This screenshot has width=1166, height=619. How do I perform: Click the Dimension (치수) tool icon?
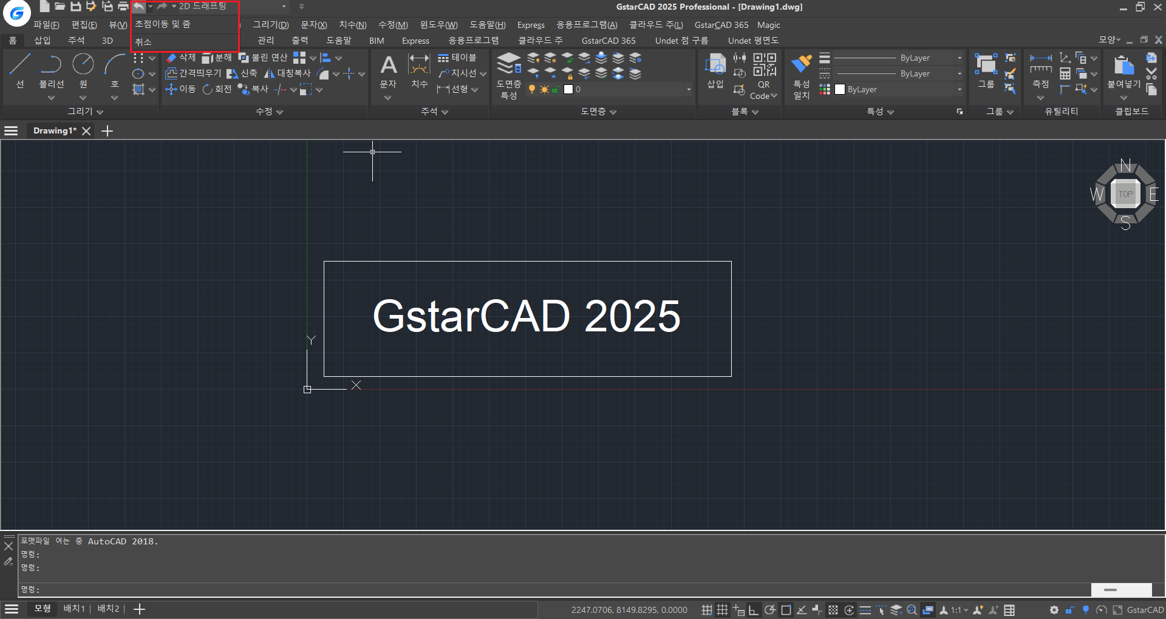419,64
